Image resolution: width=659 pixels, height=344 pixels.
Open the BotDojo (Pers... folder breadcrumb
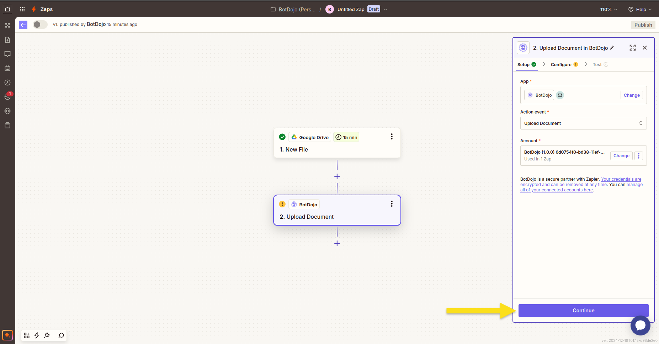pos(293,10)
